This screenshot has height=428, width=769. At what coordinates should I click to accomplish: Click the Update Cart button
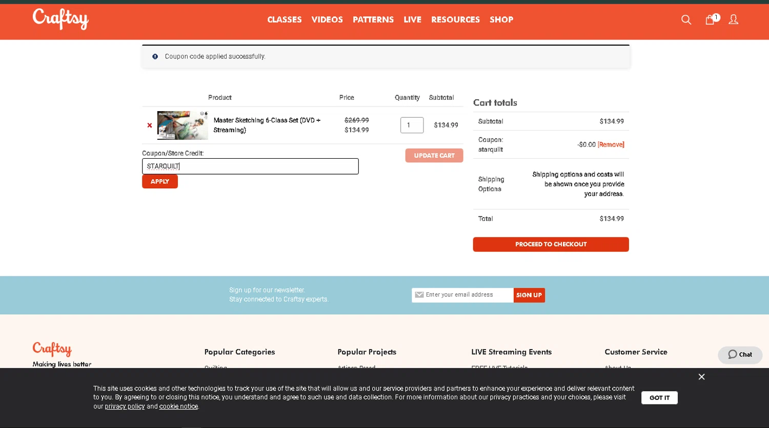434,156
